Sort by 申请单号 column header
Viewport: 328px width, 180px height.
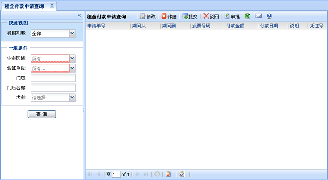(x=108, y=26)
